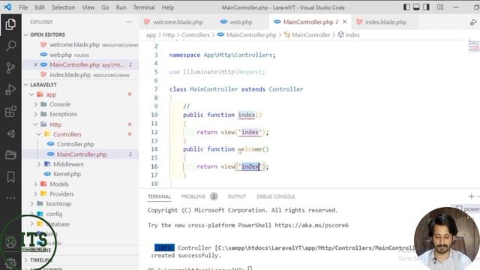Viewport: 480px width, 270px height.
Task: Open the Selection menu
Action: 63,7
